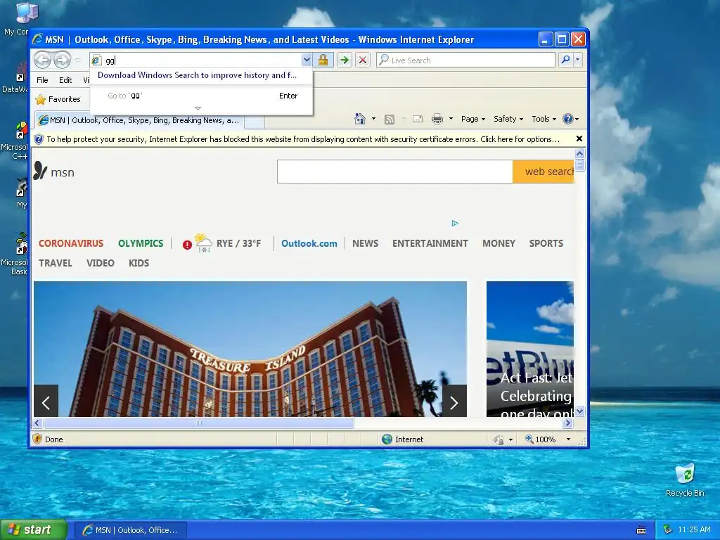Click the red Stop loading button
The height and width of the screenshot is (540, 720).
tap(363, 60)
